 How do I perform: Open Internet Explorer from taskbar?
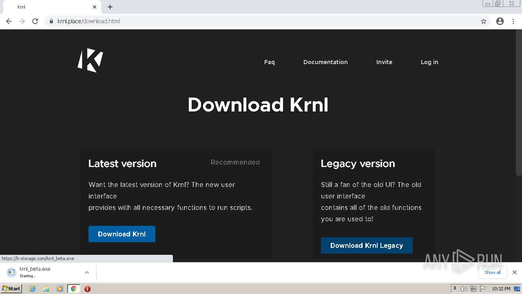(x=33, y=289)
